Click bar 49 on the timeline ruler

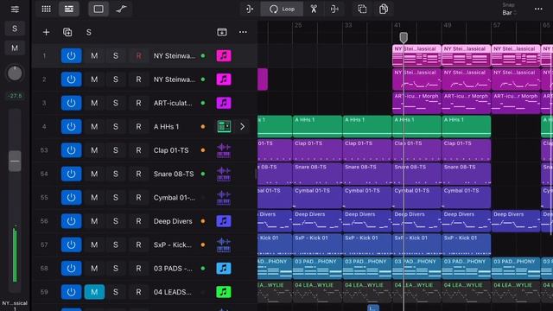pyautogui.click(x=448, y=25)
